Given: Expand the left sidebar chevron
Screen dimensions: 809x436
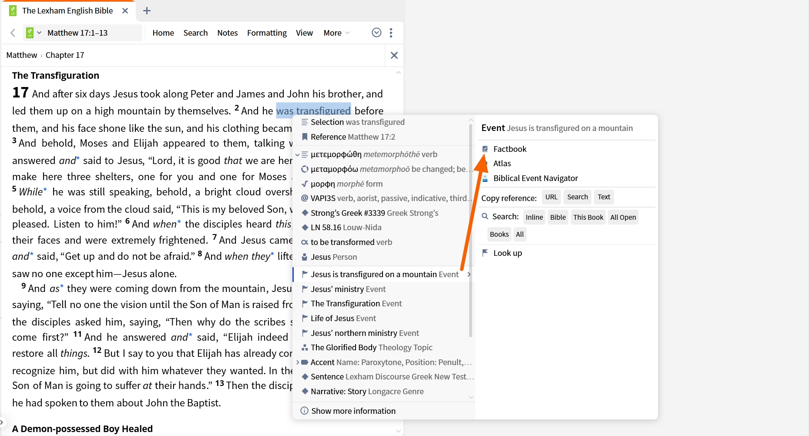Looking at the screenshot, I should pyautogui.click(x=2, y=422).
